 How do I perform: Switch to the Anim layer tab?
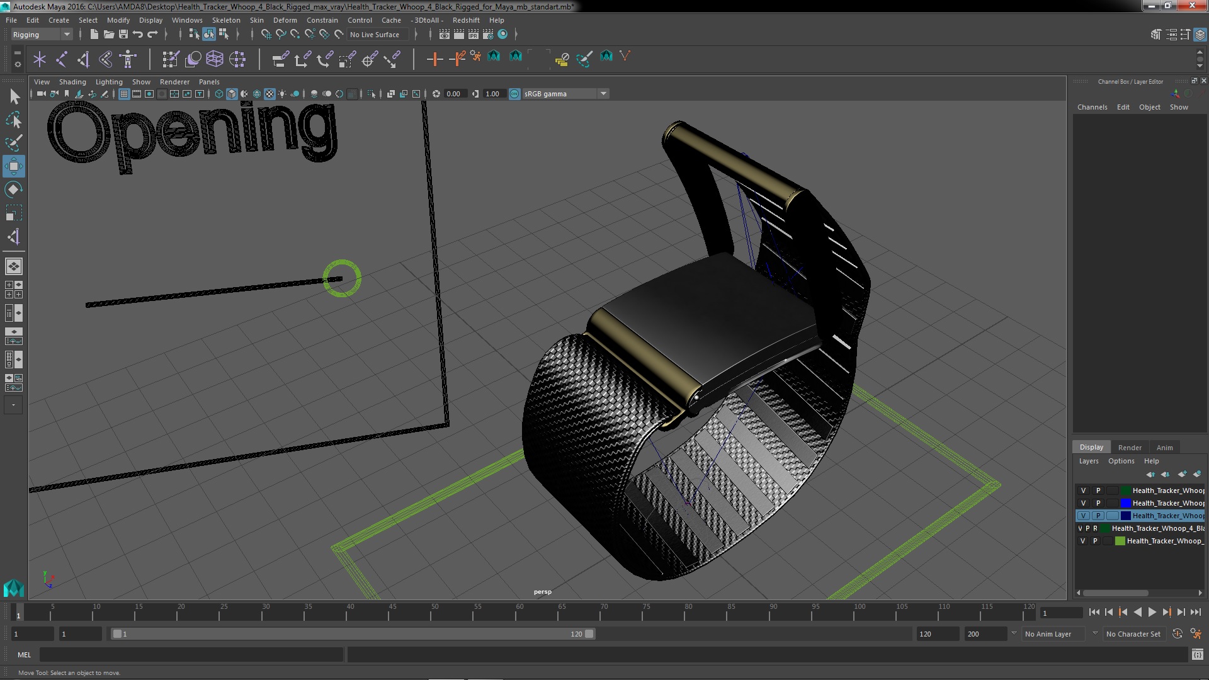[1164, 448]
